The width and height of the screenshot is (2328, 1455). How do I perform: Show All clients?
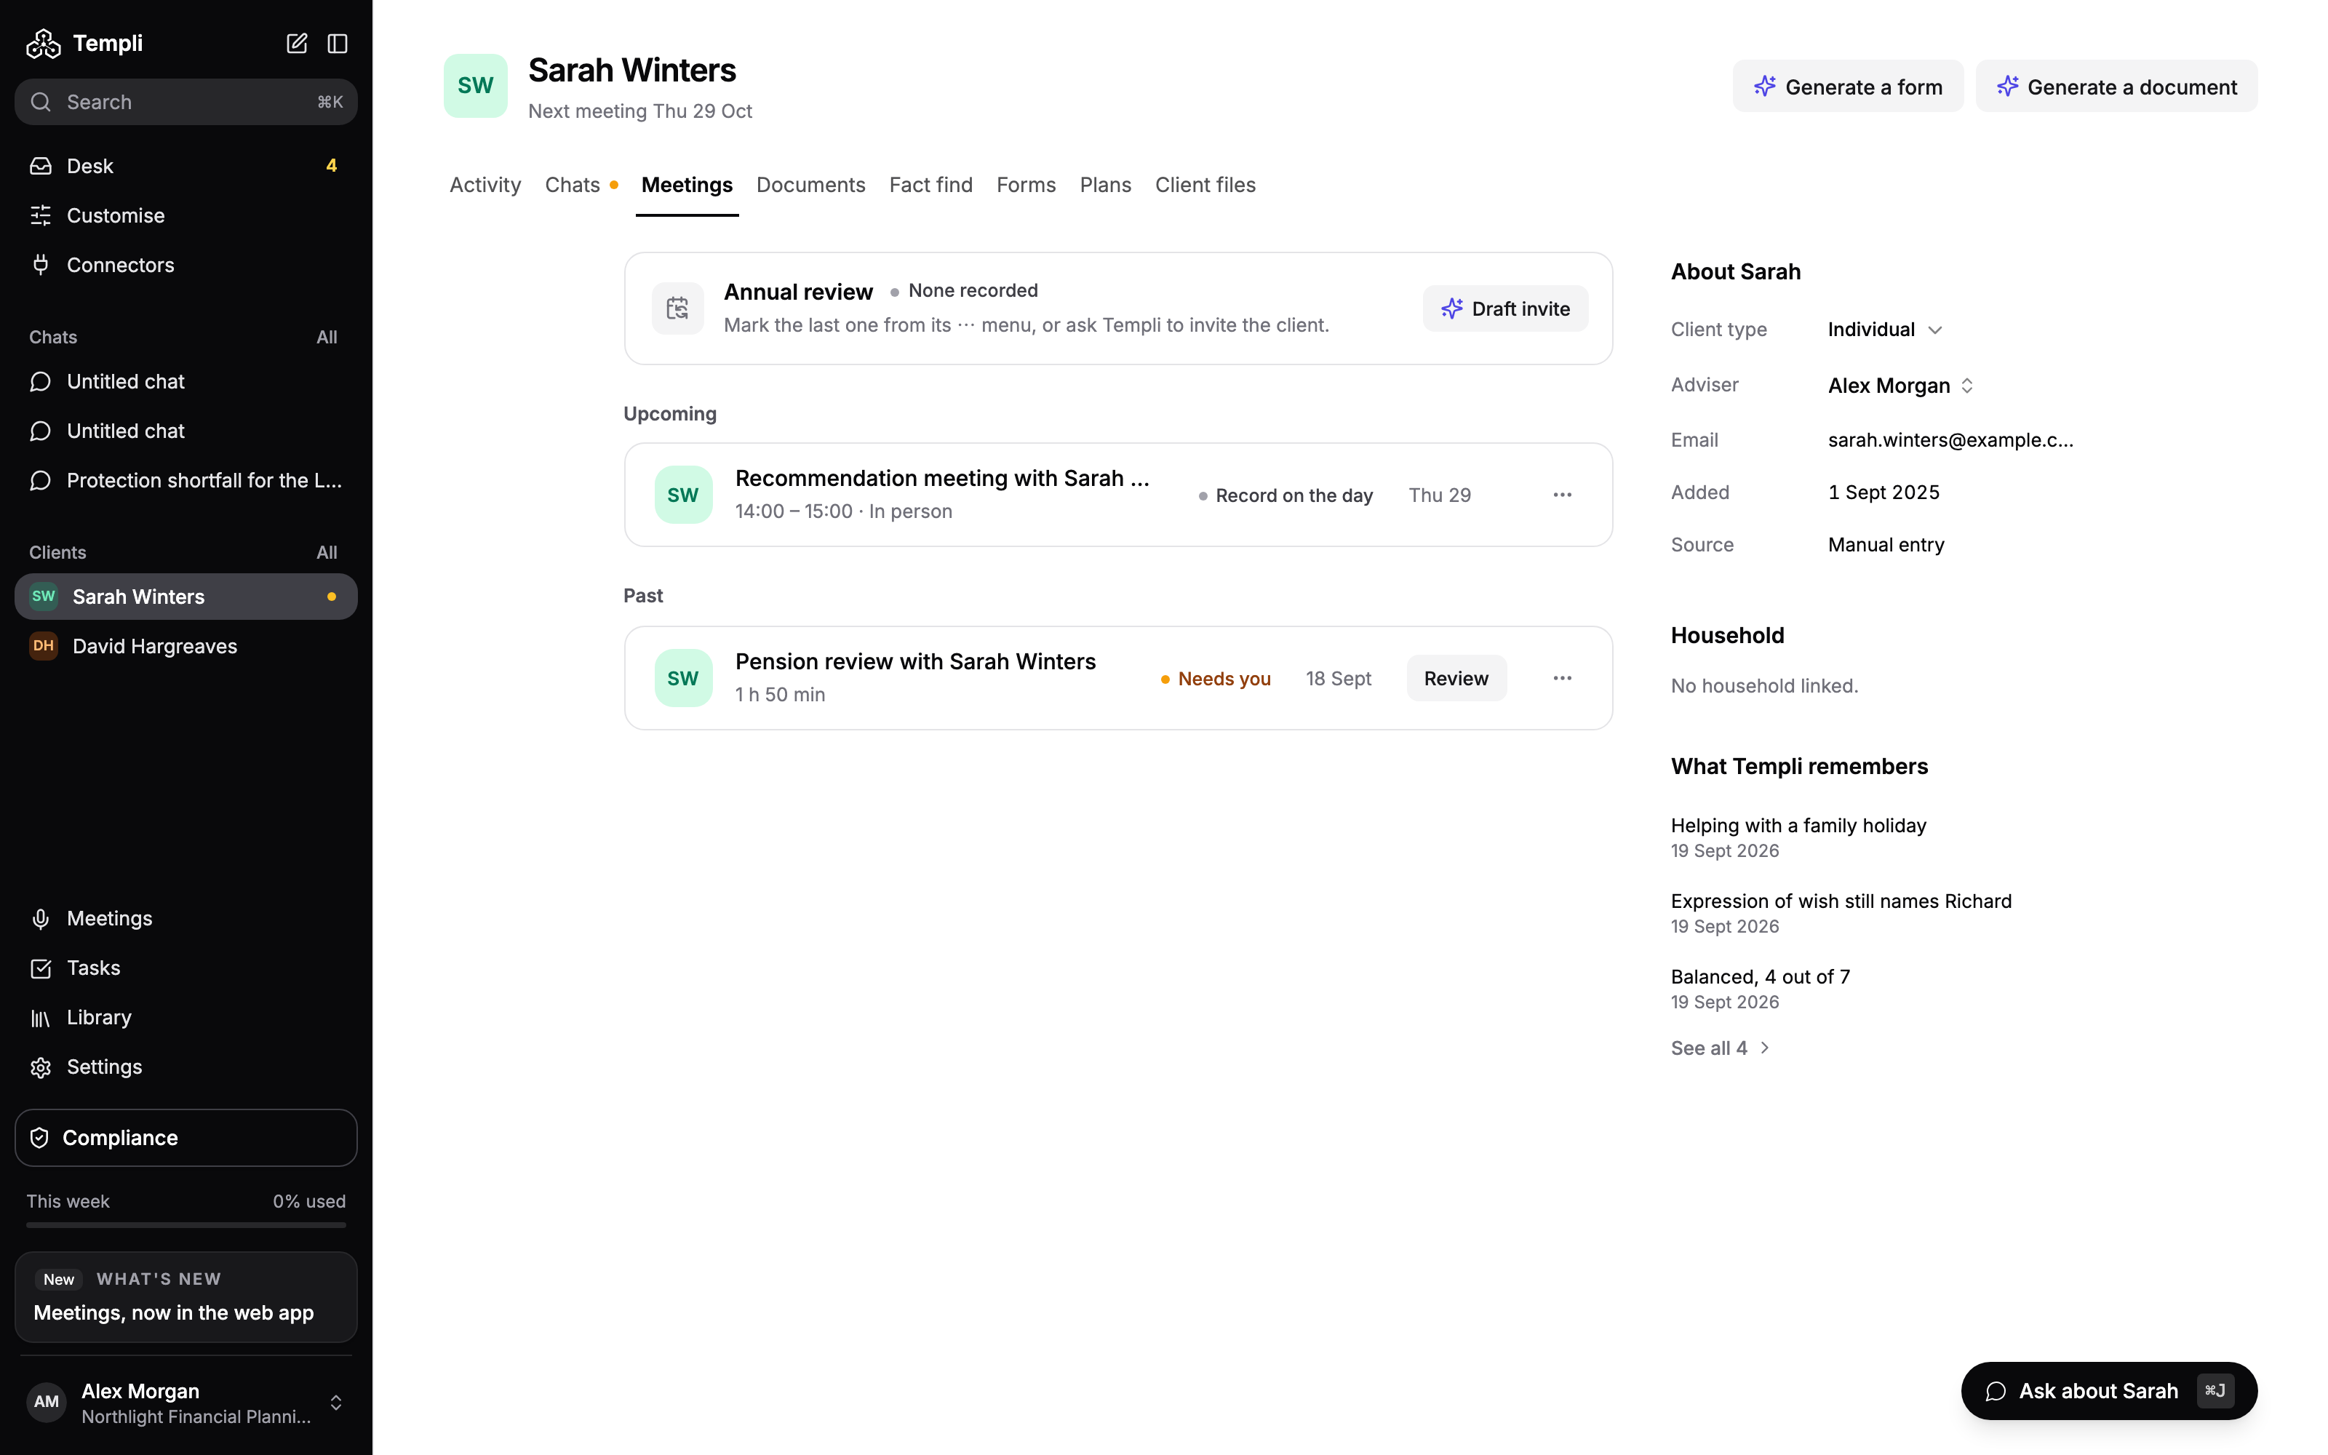tap(327, 552)
